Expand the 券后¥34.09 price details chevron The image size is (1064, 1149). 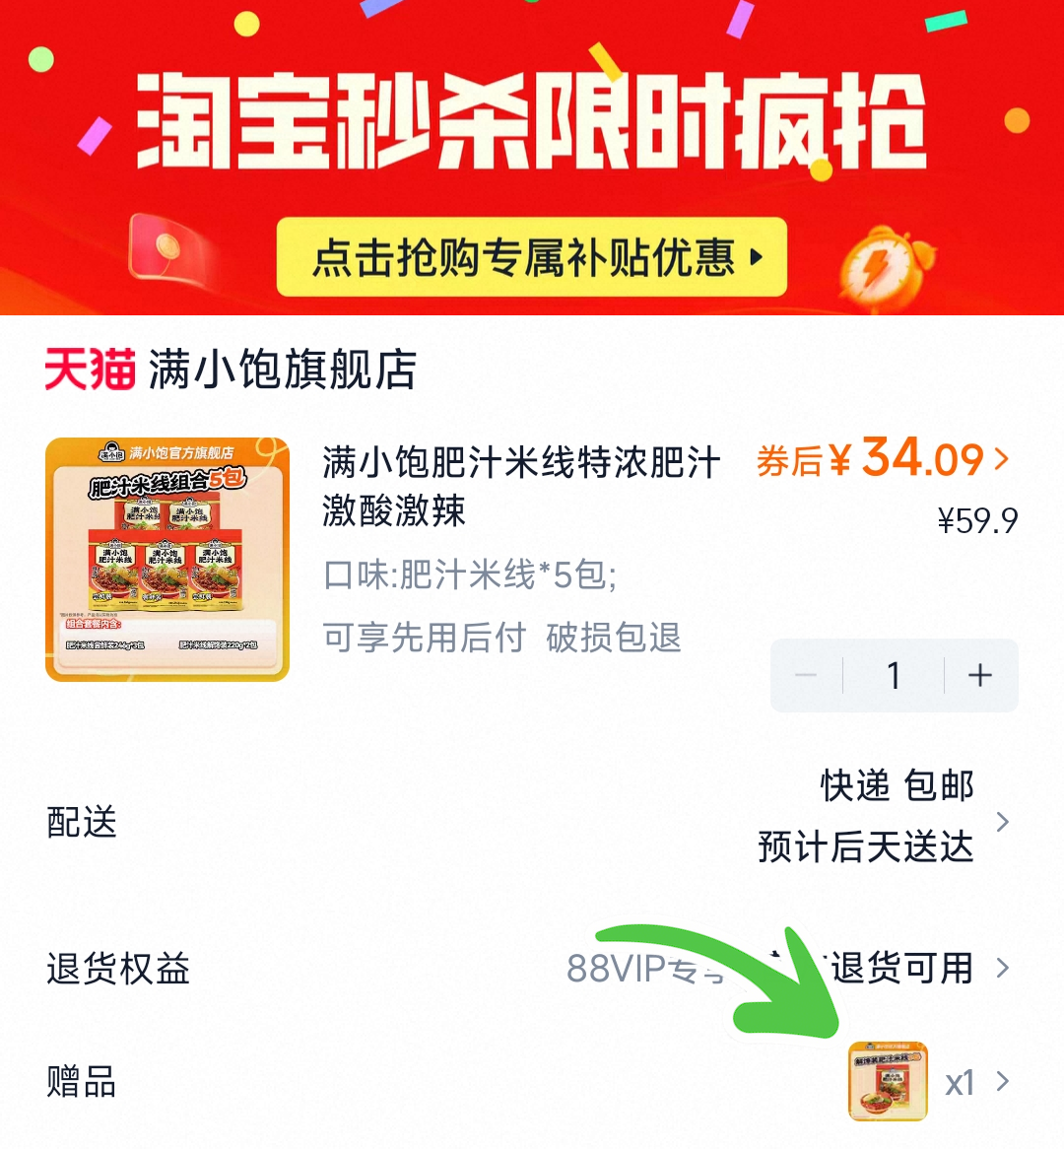[x=1002, y=459]
